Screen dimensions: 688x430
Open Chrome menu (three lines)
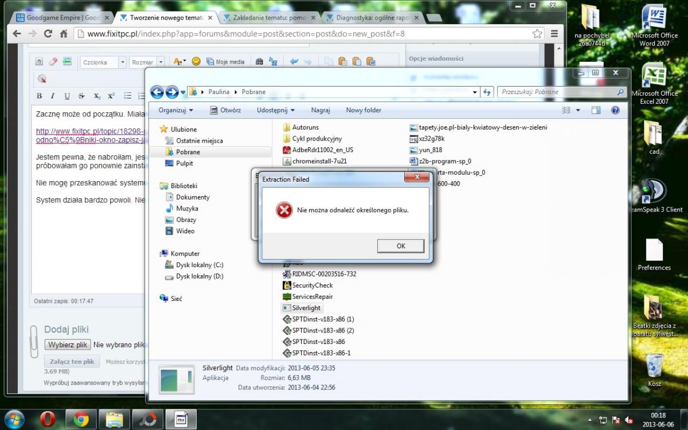coord(554,34)
